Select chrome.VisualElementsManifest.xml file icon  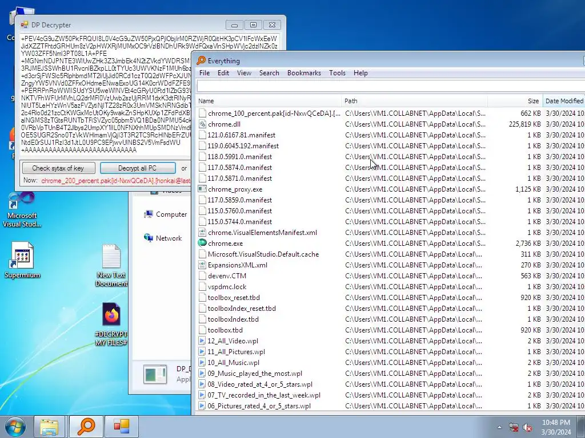[x=202, y=233]
